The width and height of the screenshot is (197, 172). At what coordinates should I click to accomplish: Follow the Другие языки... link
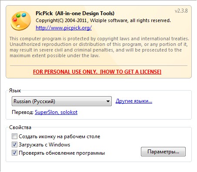134,101
